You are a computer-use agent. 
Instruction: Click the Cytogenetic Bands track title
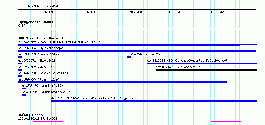[35, 22]
